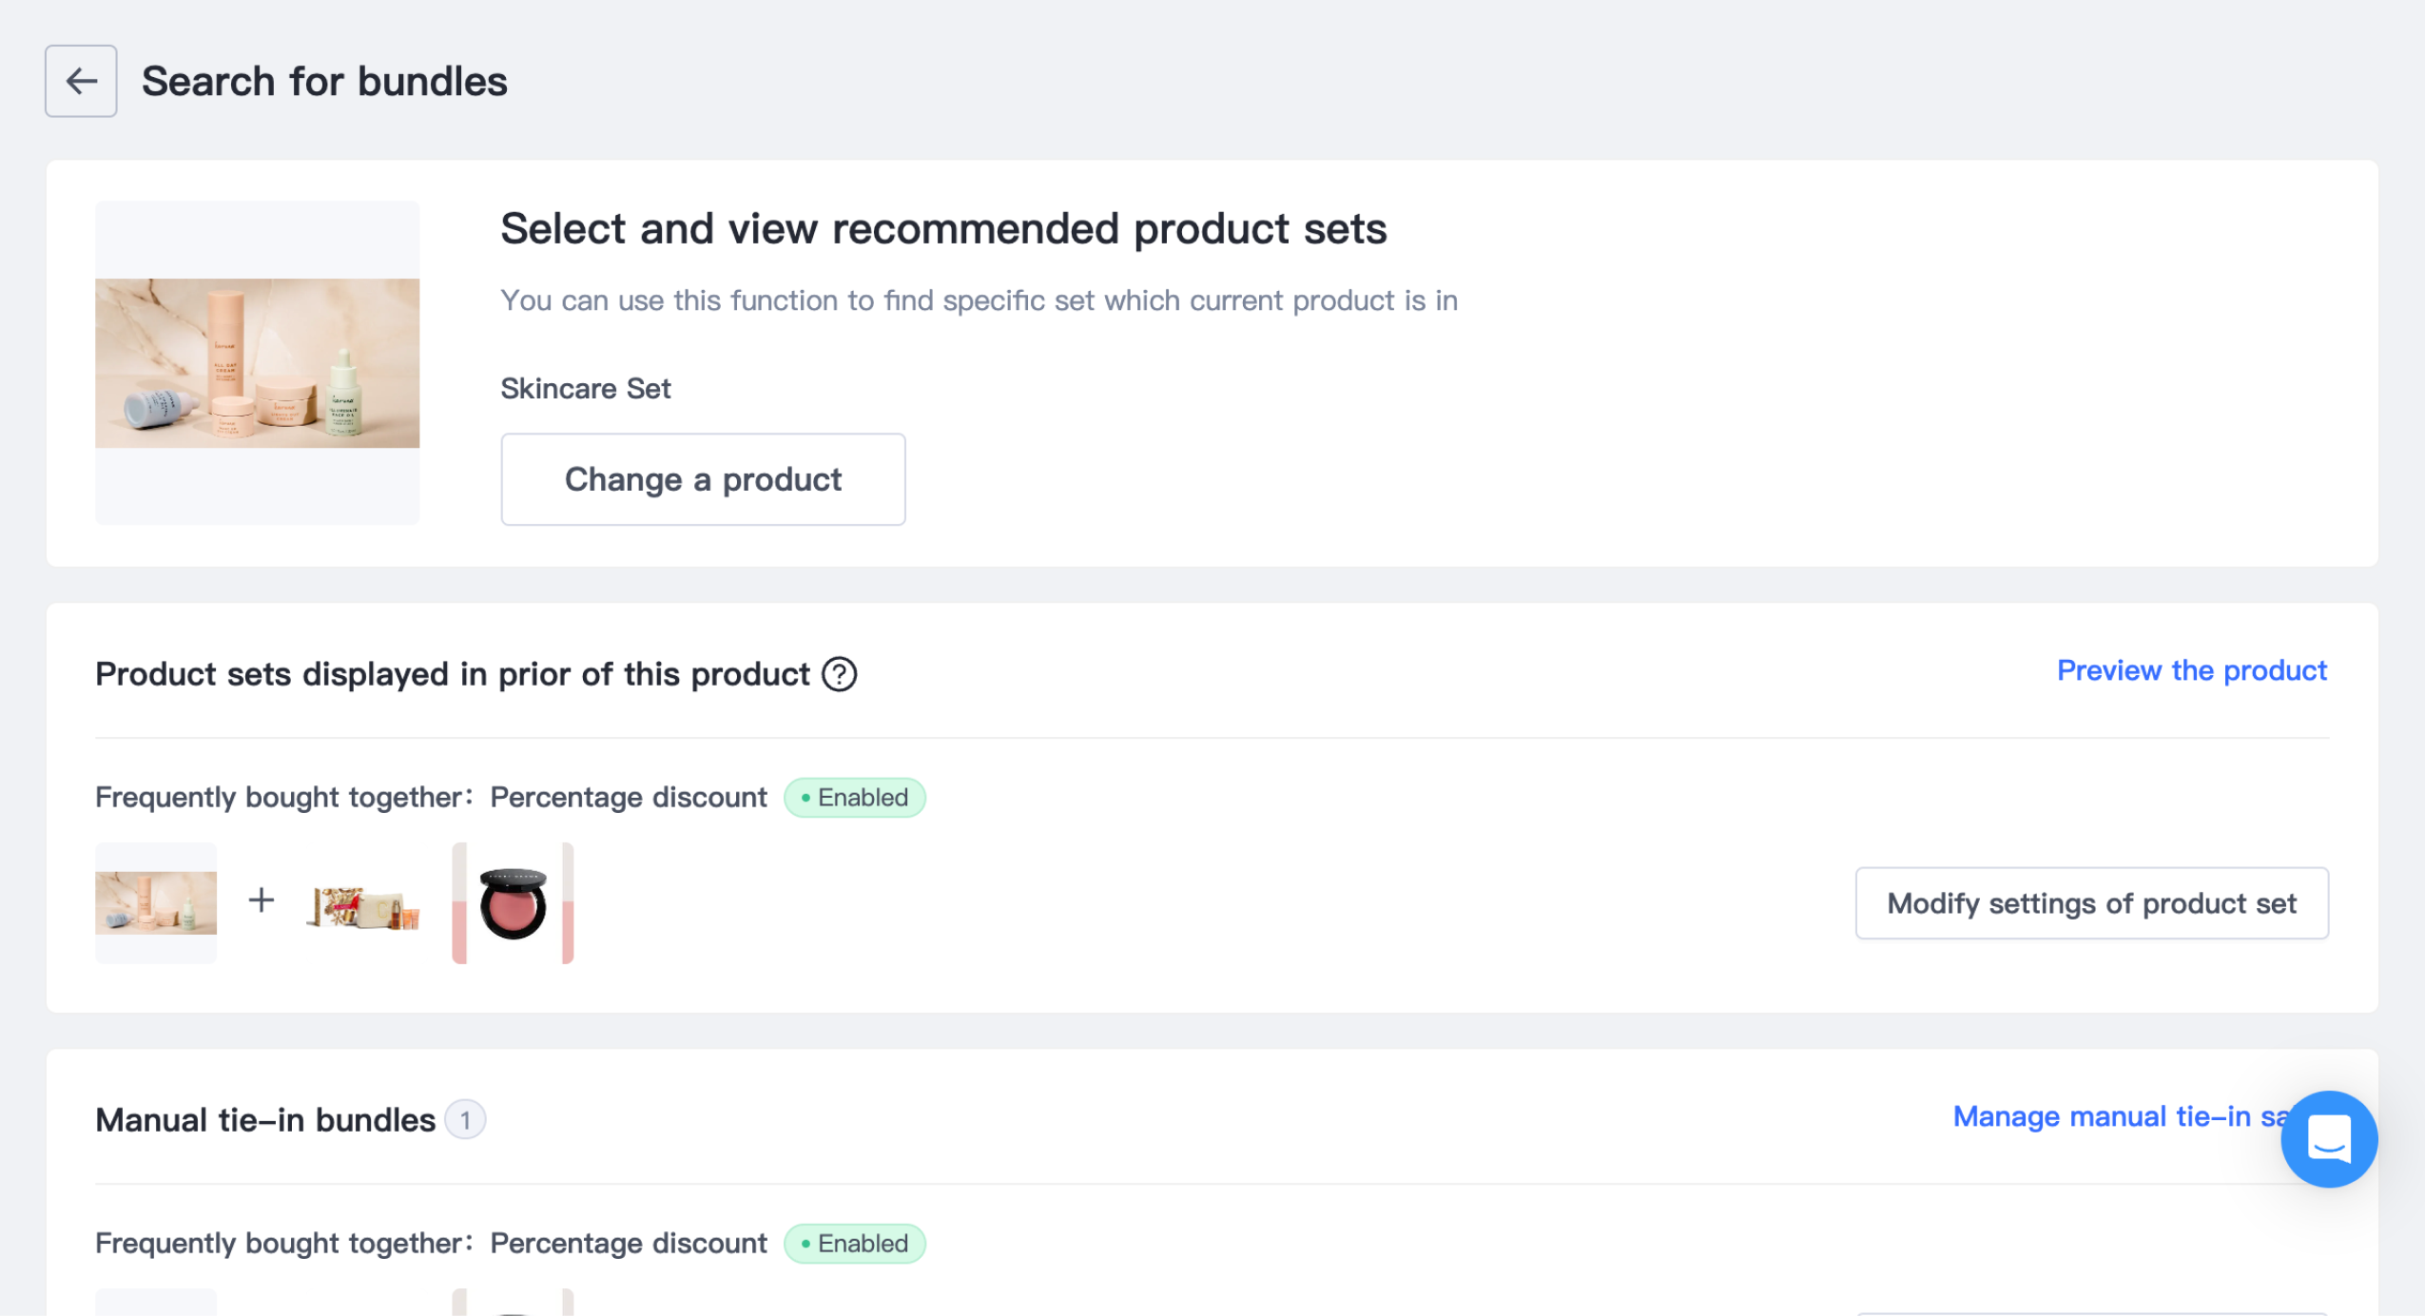Click the Select and view recommended product sets heading
2425x1316 pixels.
tap(943, 228)
